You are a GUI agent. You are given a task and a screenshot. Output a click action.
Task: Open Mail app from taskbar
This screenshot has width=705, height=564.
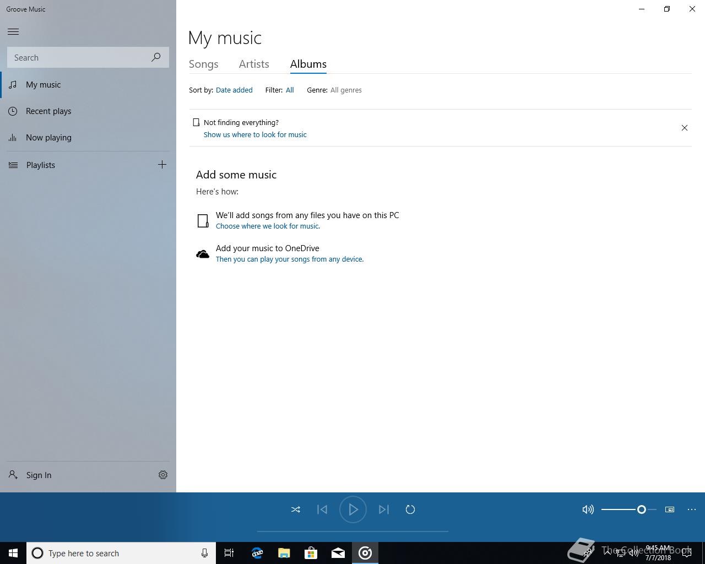(338, 553)
